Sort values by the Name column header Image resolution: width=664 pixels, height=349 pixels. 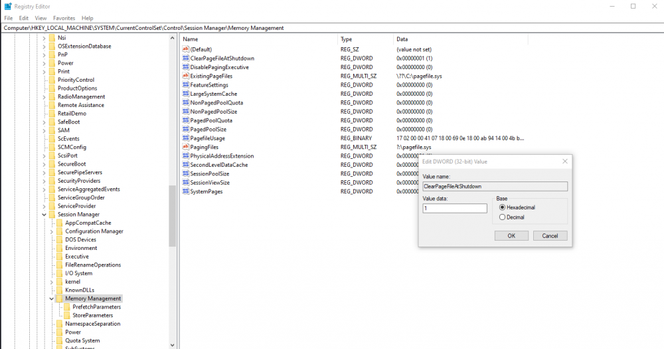click(259, 39)
